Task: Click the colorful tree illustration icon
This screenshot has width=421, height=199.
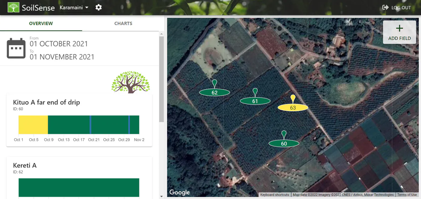Action: (x=131, y=82)
